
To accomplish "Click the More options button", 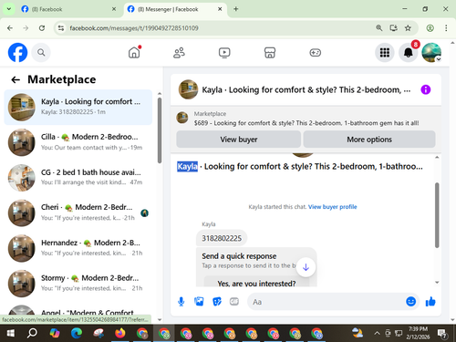I will click(x=369, y=140).
